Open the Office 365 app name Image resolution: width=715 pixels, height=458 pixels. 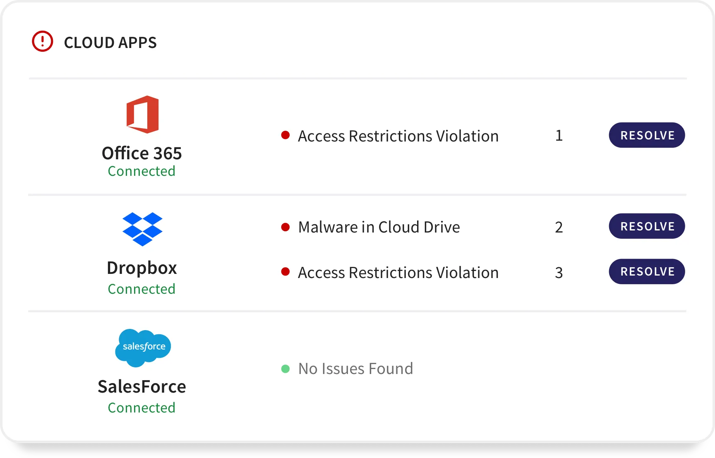click(x=142, y=153)
